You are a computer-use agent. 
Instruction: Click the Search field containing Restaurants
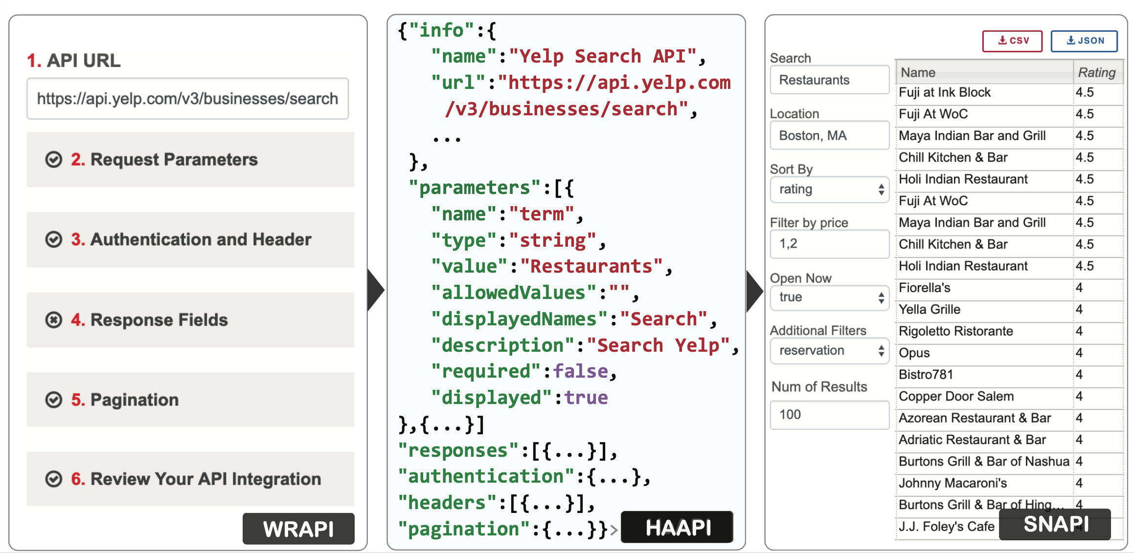829,80
